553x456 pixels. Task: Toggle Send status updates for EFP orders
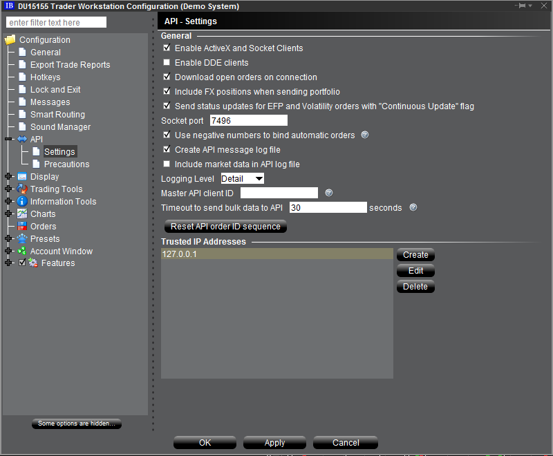[x=167, y=106]
